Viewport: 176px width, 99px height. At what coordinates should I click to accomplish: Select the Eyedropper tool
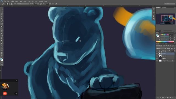tap(2, 21)
